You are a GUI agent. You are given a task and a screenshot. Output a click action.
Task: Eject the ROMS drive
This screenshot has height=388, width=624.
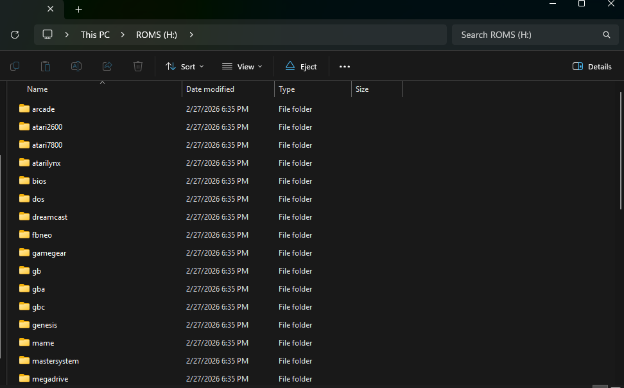pyautogui.click(x=301, y=66)
